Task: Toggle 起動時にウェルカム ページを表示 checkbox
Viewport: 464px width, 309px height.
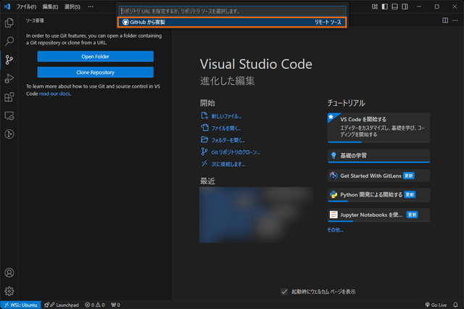Action: tap(284, 292)
